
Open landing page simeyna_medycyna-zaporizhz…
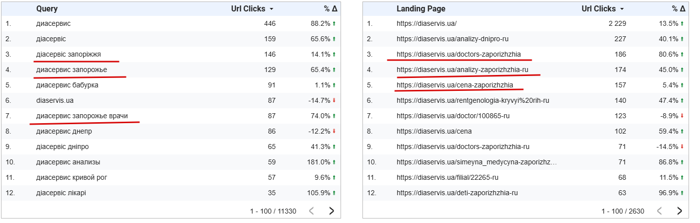click(x=477, y=162)
